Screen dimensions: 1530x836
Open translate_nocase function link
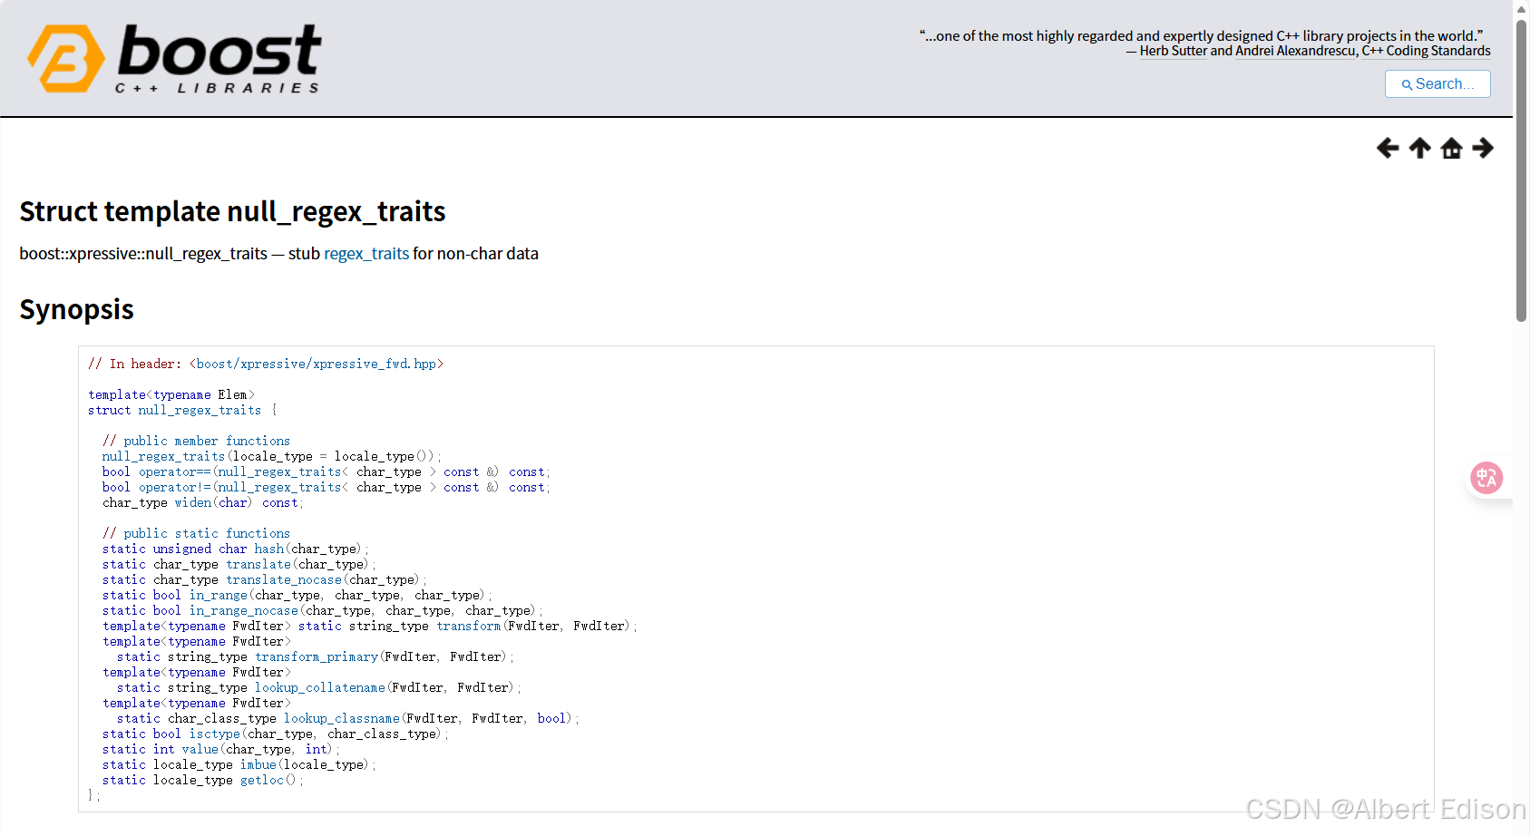tap(284, 579)
